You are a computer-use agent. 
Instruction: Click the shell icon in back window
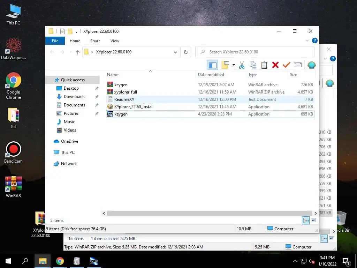(x=329, y=83)
